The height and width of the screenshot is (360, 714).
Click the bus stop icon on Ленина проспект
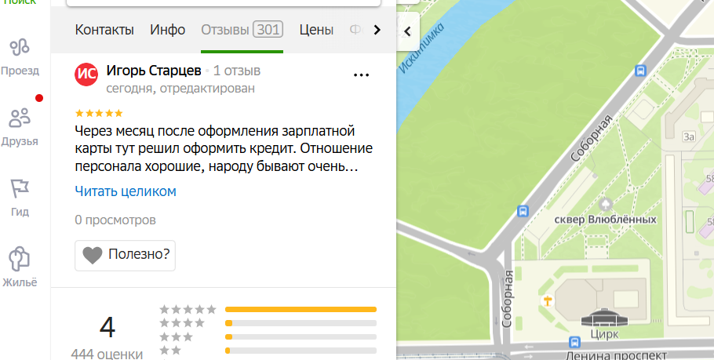[574, 341]
